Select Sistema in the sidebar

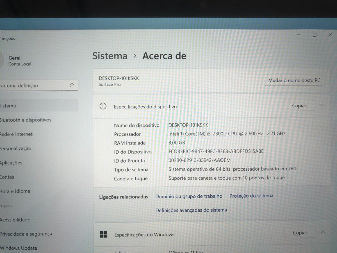coord(39,106)
